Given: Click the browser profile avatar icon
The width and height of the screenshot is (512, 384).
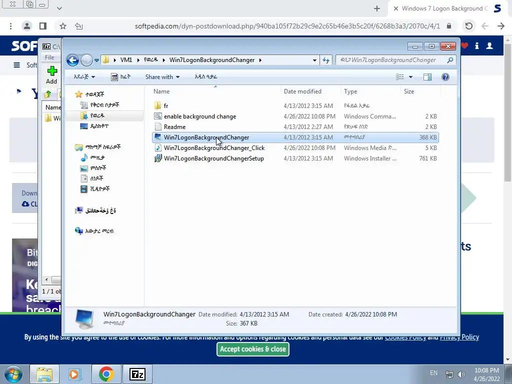Looking at the screenshot, I should click(27, 26).
